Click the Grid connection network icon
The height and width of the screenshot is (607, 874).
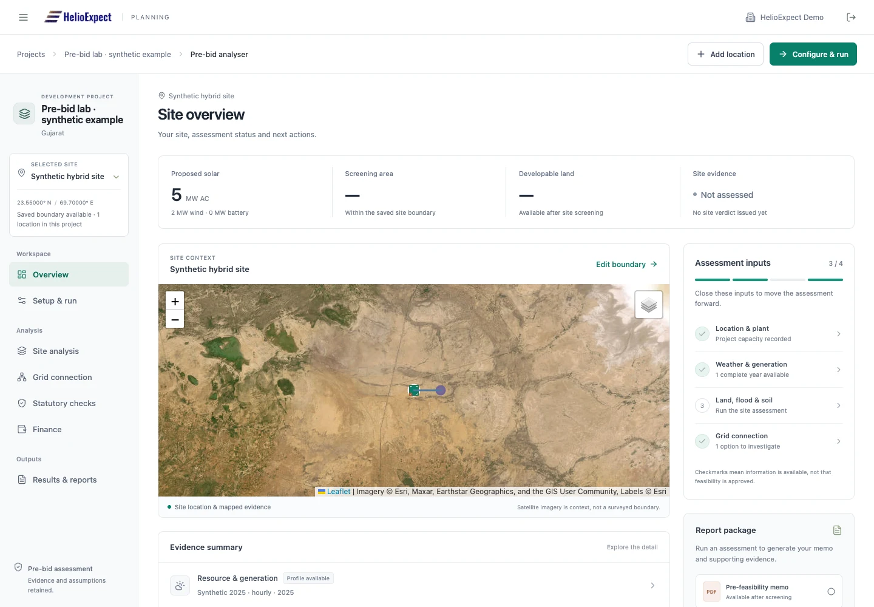coord(22,377)
